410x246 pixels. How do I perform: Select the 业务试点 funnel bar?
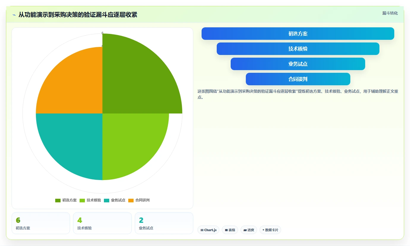pos(298,64)
